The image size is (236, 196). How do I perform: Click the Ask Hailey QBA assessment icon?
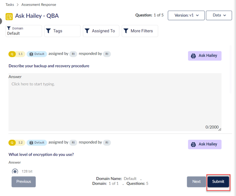point(9,16)
